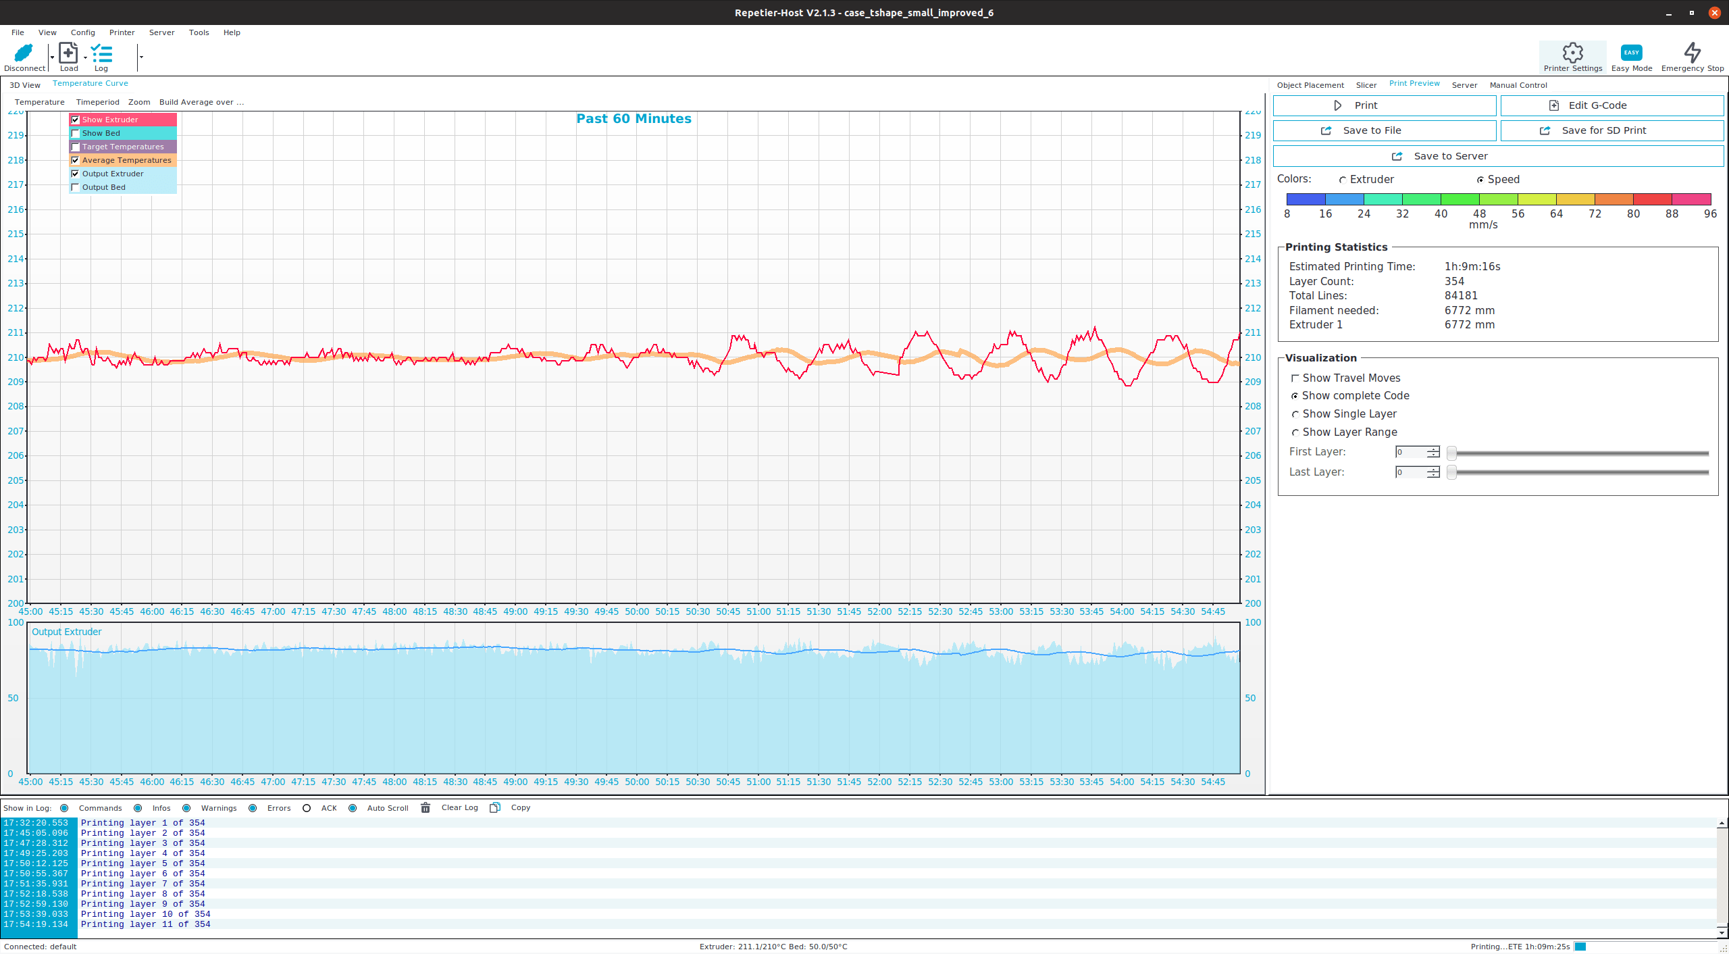
Task: Hit the Emergency Stop lightning icon
Action: [1692, 53]
